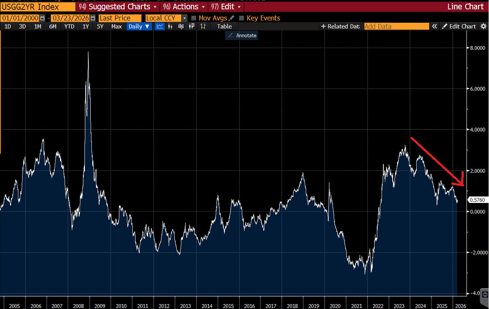Click the 6.0000 y-axis label

click(478, 89)
